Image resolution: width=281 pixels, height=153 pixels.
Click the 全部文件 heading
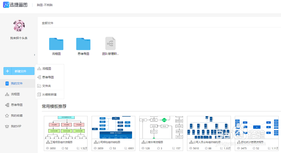pyautogui.click(x=47, y=23)
